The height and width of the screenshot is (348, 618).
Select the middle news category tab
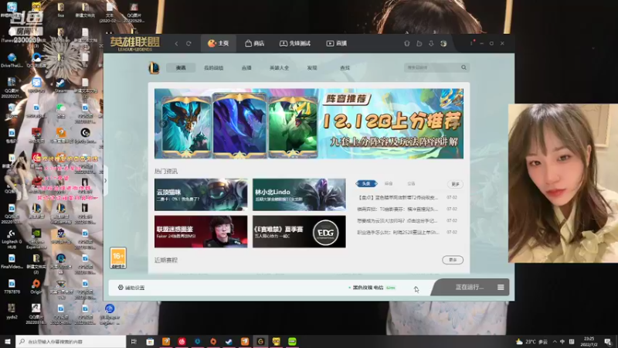(x=389, y=184)
